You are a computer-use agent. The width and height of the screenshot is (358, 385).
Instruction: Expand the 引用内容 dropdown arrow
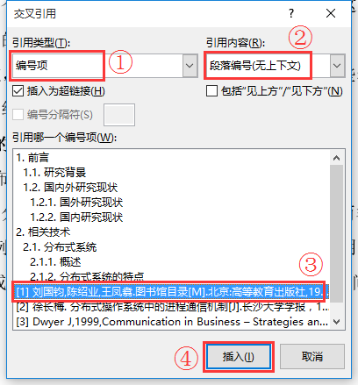tap(337, 66)
